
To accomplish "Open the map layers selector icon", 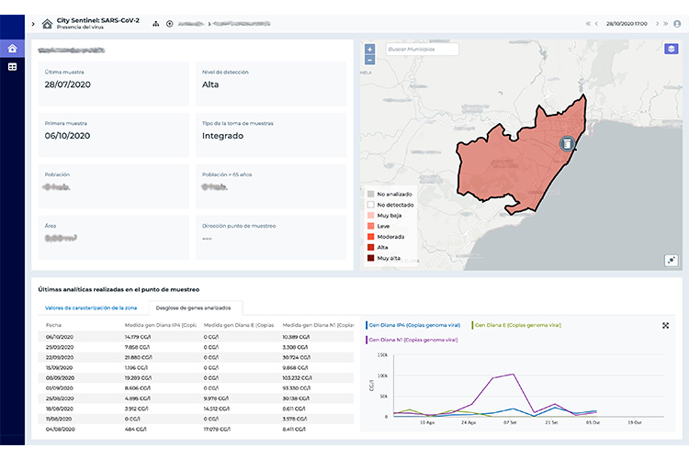I will pyautogui.click(x=670, y=49).
